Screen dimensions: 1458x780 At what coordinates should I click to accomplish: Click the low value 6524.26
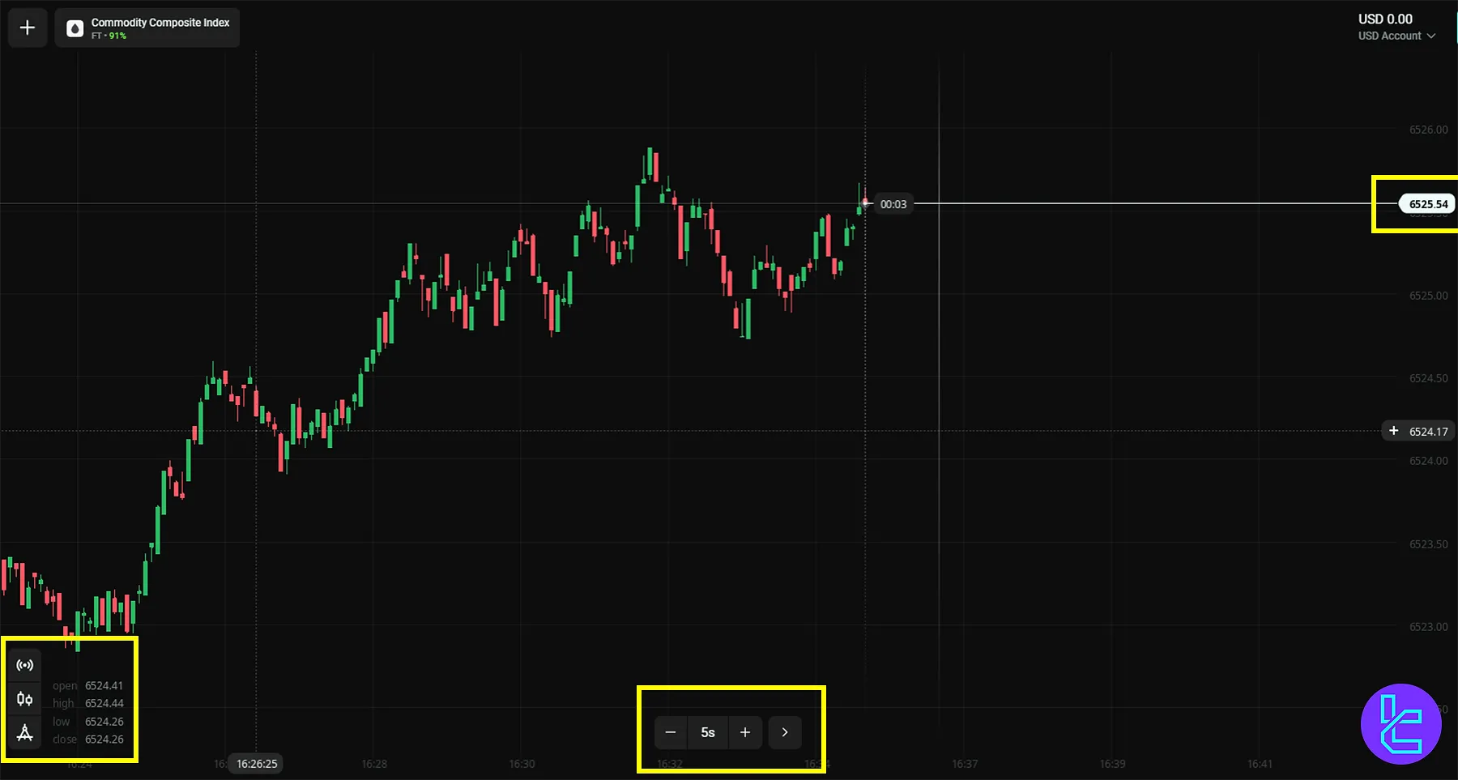(104, 722)
